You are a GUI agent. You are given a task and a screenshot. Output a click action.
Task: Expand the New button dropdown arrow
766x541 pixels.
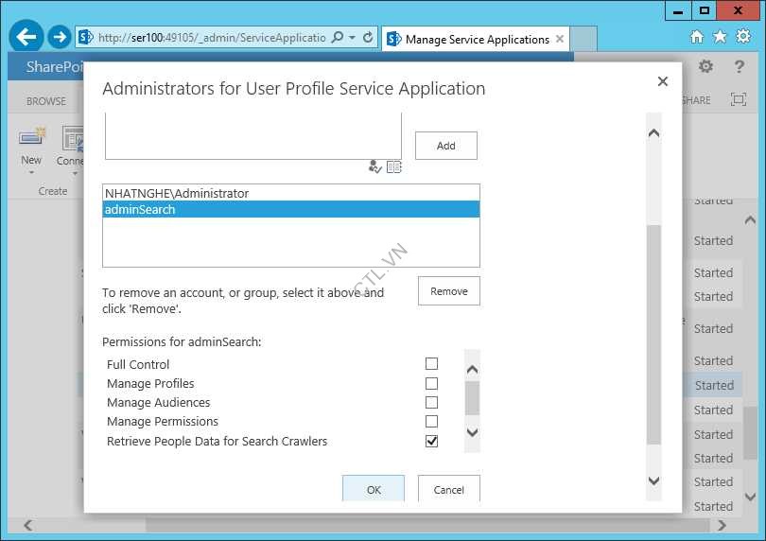point(31,172)
